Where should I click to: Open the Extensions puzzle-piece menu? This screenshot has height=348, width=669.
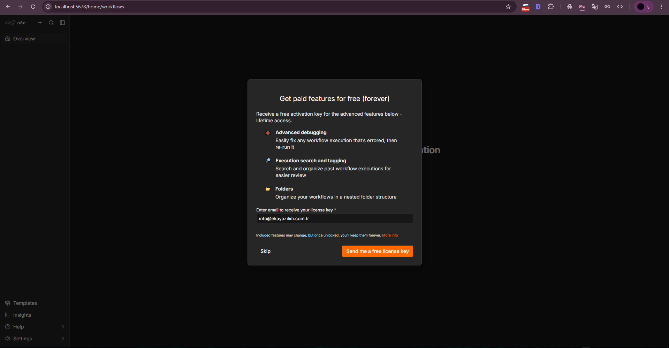tap(551, 7)
